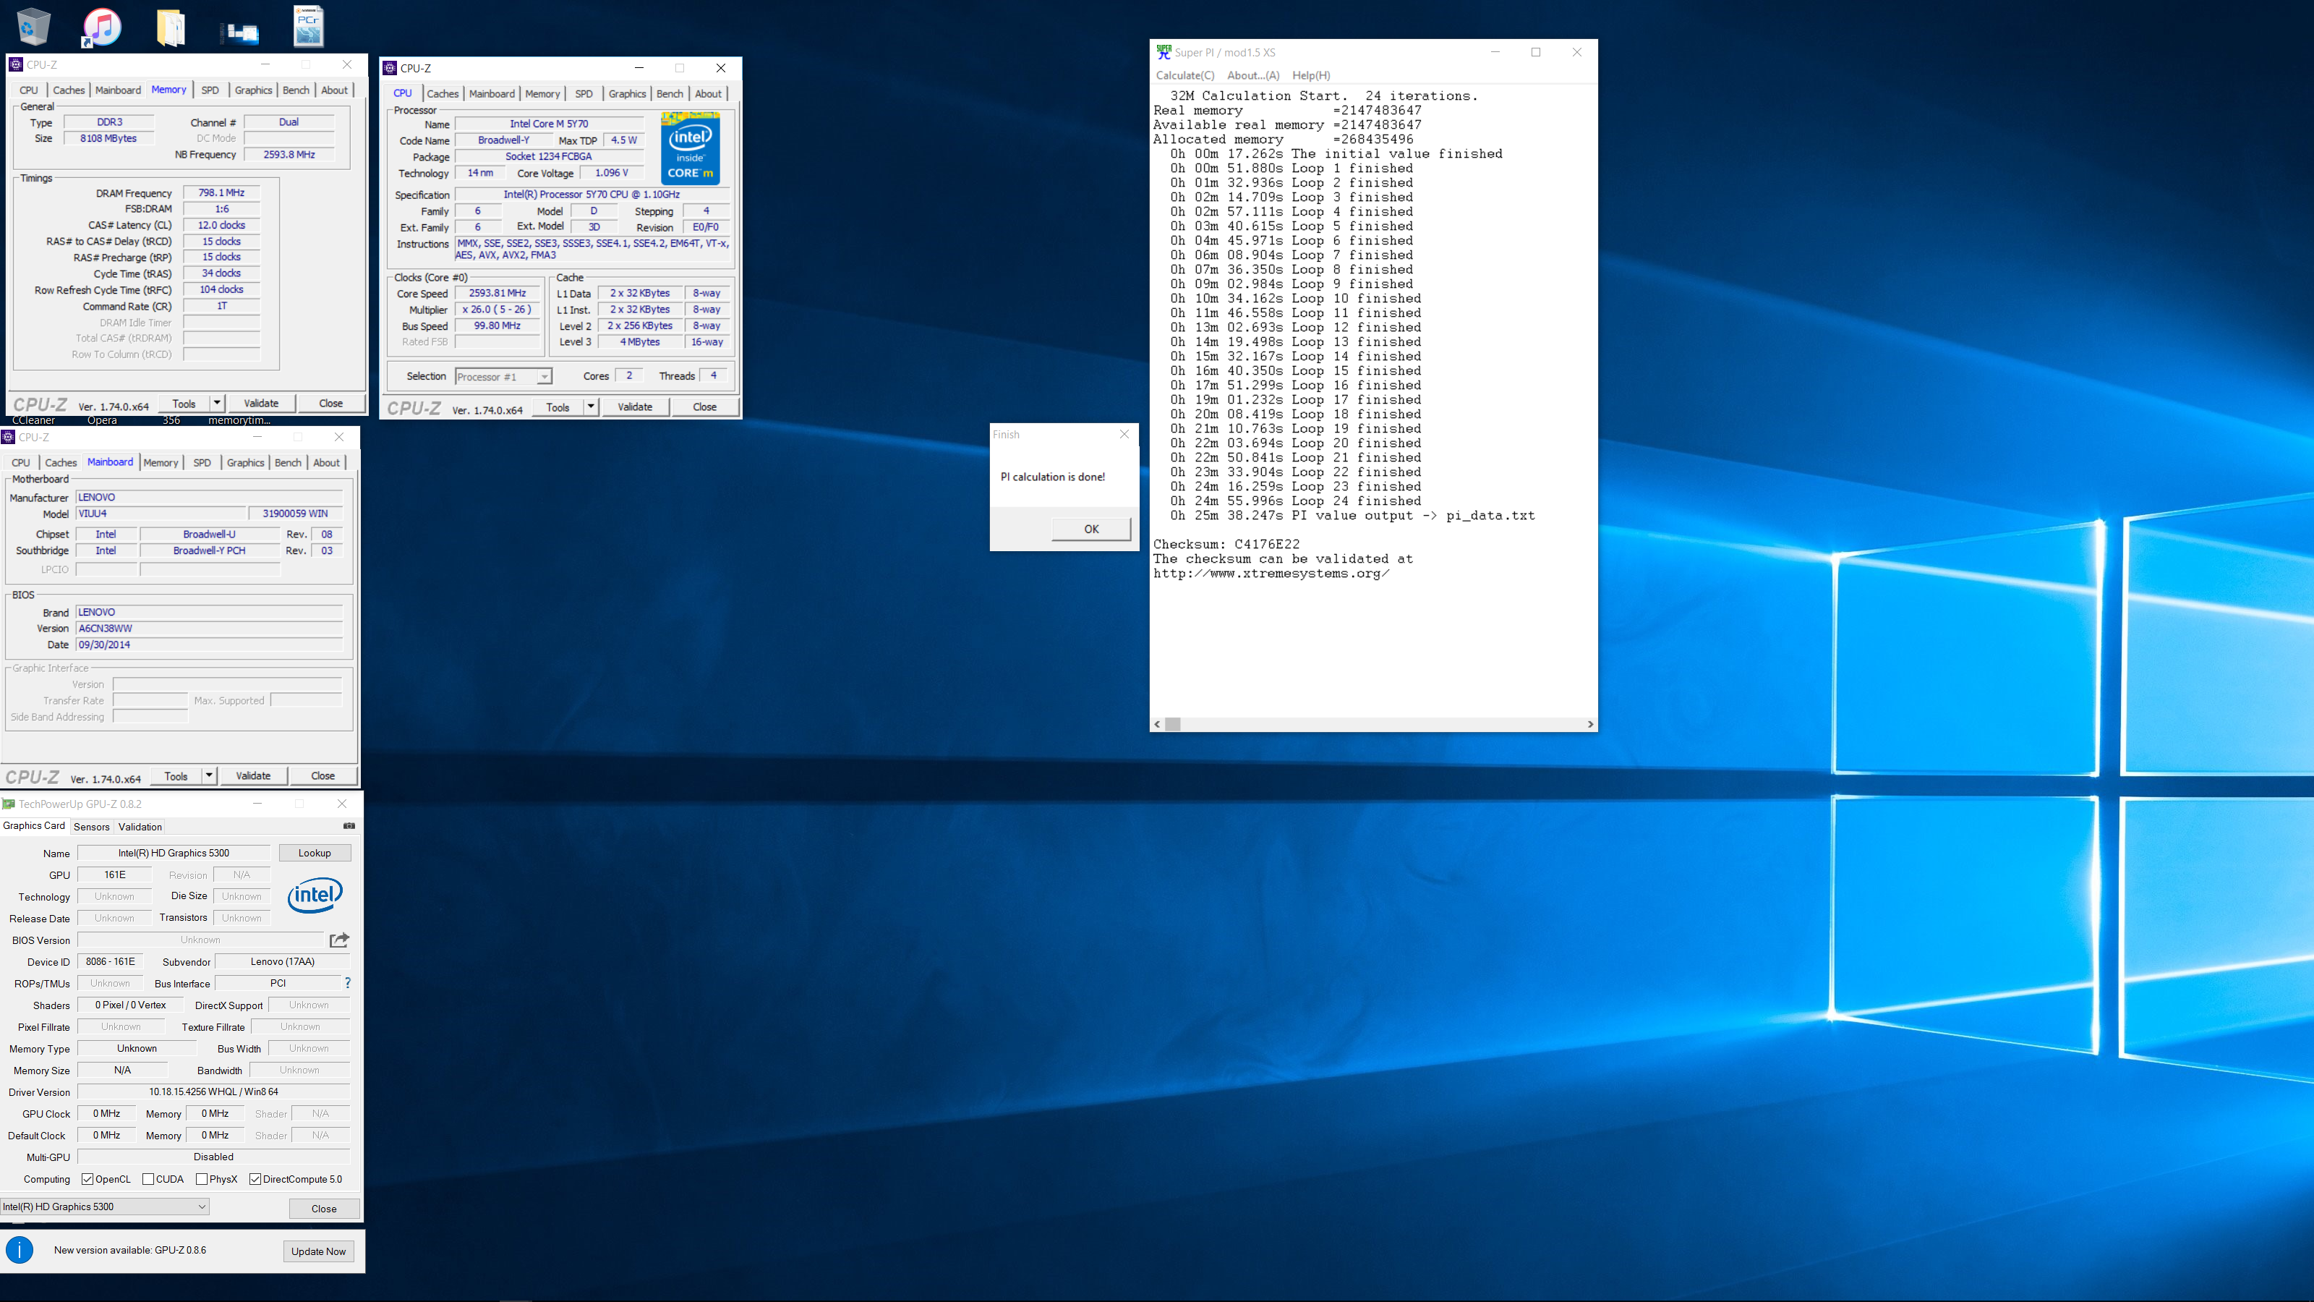The height and width of the screenshot is (1302, 2314).
Task: Click the GPU-Z screenshot camera icon
Action: point(349,826)
